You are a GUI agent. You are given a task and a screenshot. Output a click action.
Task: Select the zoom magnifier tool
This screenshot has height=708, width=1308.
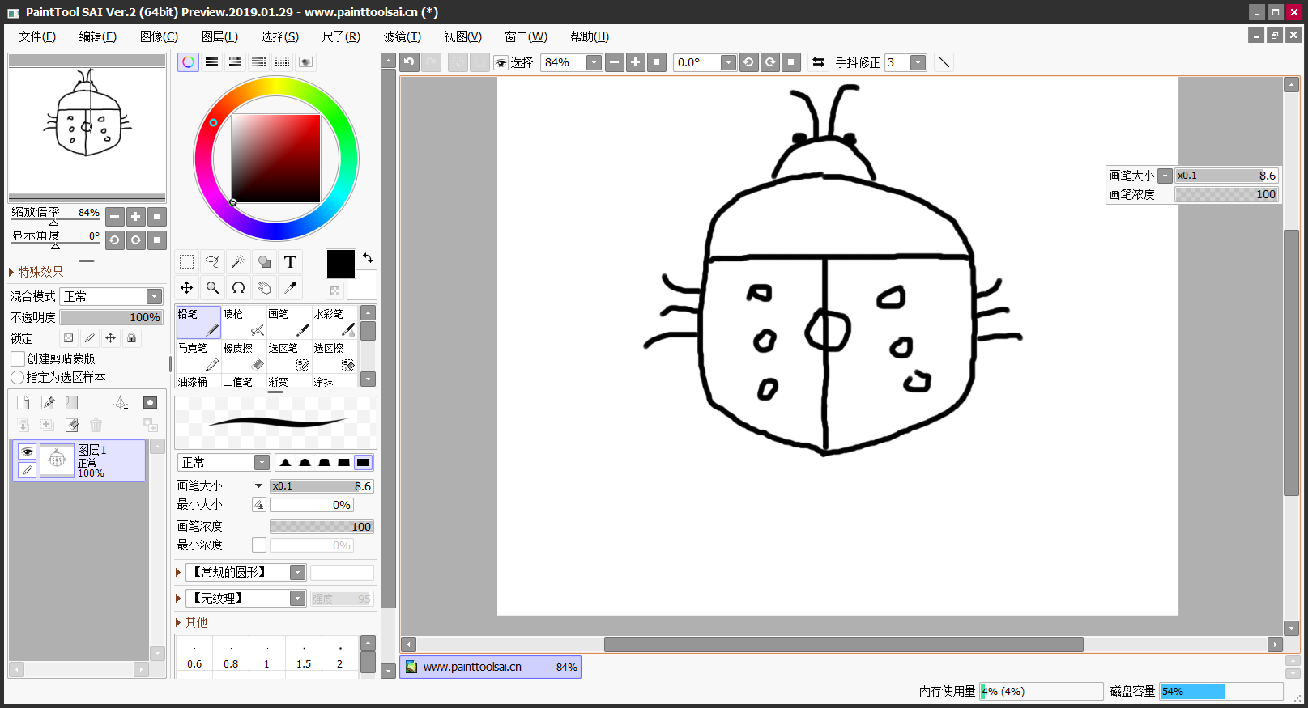tap(212, 288)
